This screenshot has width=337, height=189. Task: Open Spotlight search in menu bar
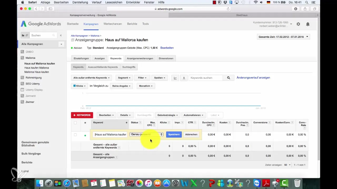307,2
